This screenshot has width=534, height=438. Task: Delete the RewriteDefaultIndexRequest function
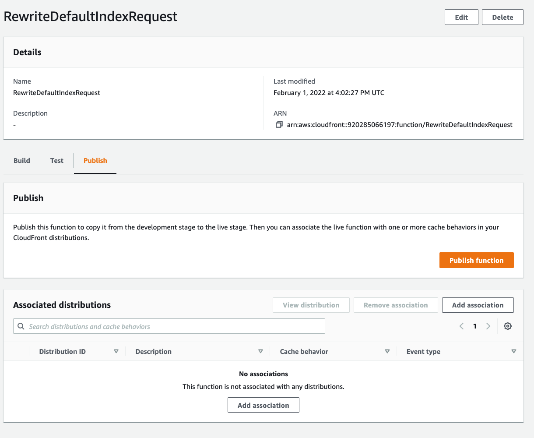click(x=502, y=17)
